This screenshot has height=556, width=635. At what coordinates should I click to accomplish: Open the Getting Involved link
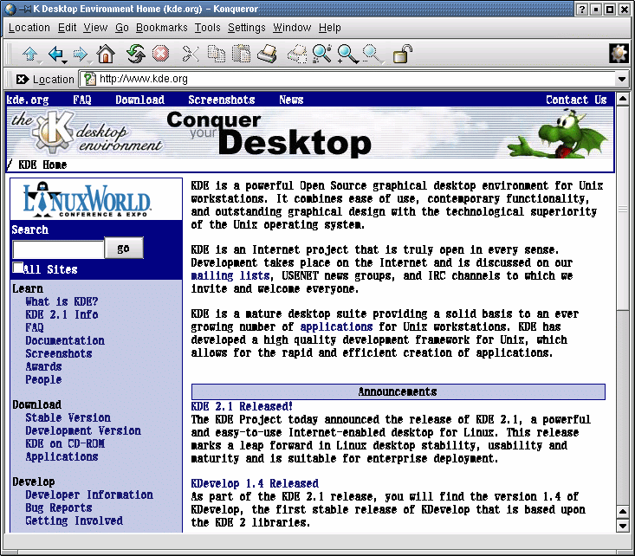pos(75,520)
